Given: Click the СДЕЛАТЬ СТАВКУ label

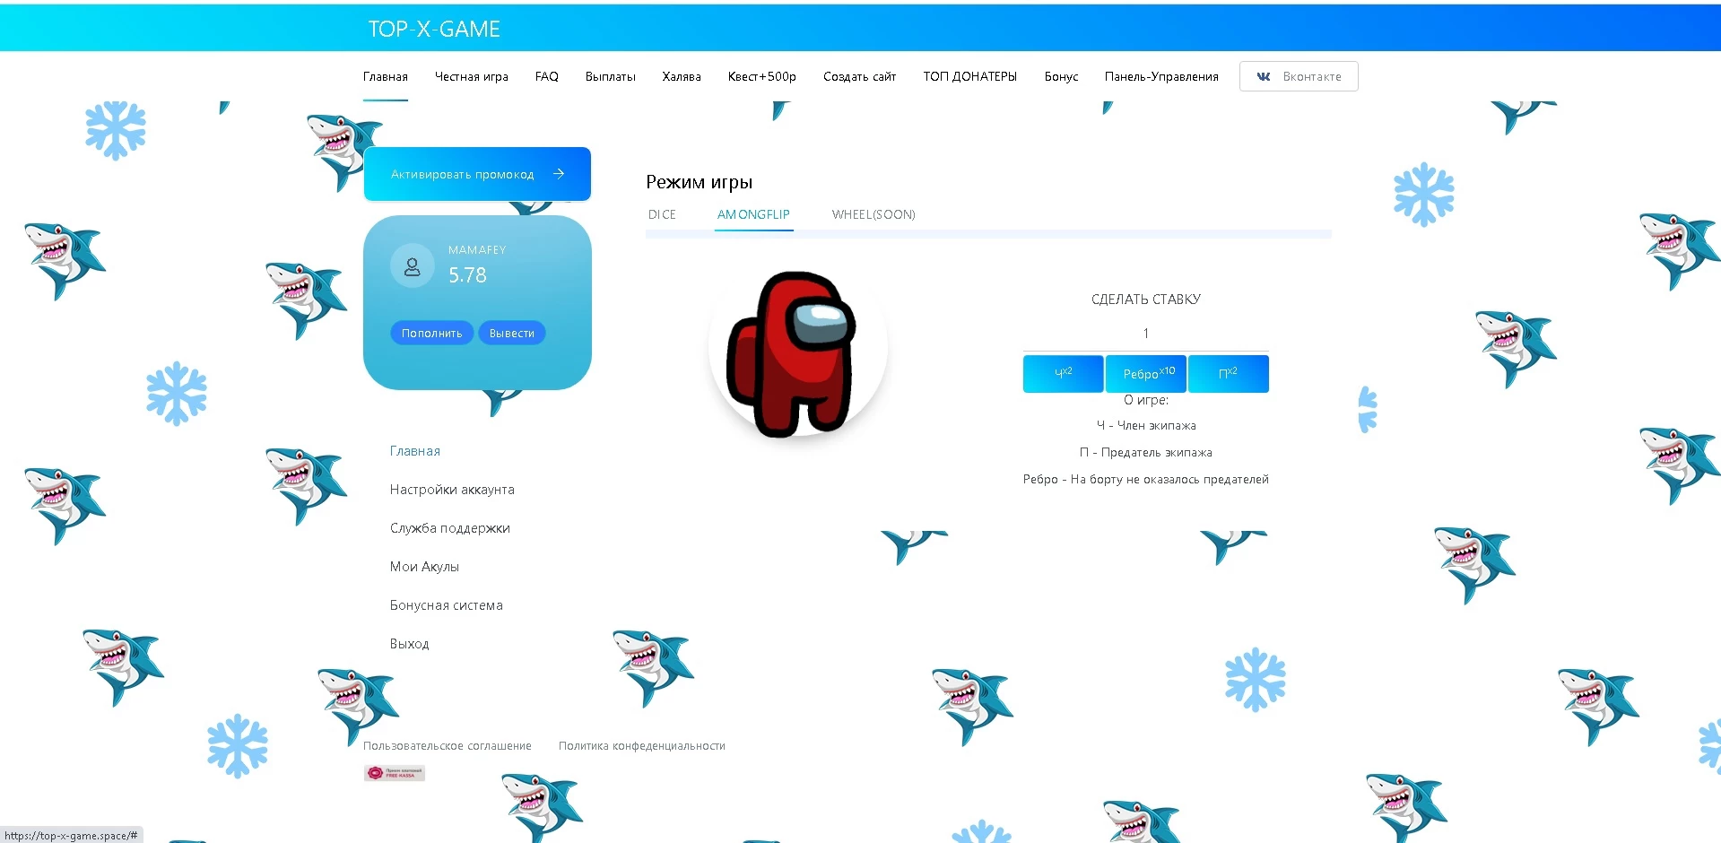Looking at the screenshot, I should click(x=1146, y=300).
